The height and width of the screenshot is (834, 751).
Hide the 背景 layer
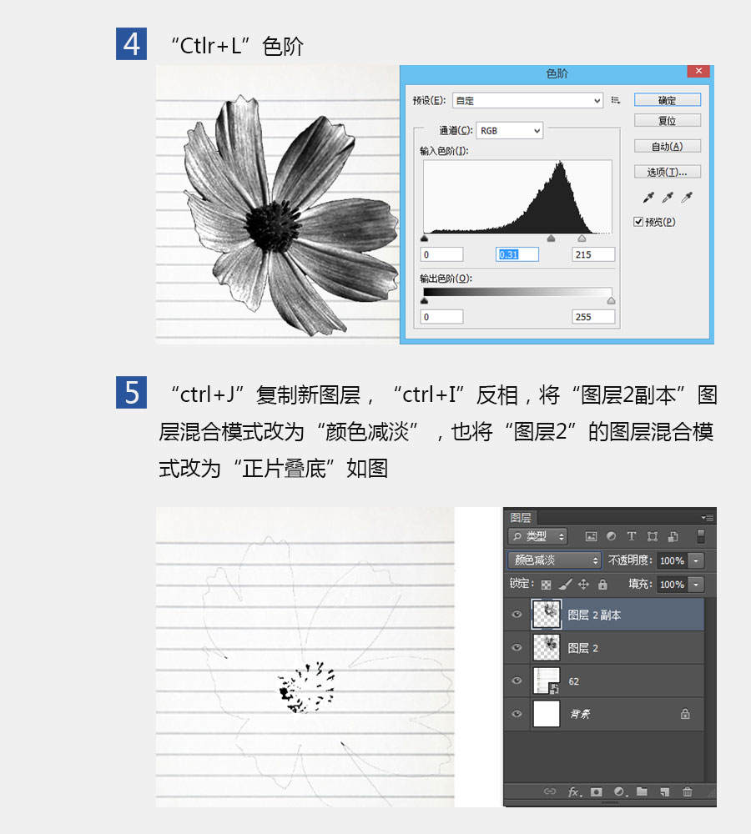click(x=517, y=714)
